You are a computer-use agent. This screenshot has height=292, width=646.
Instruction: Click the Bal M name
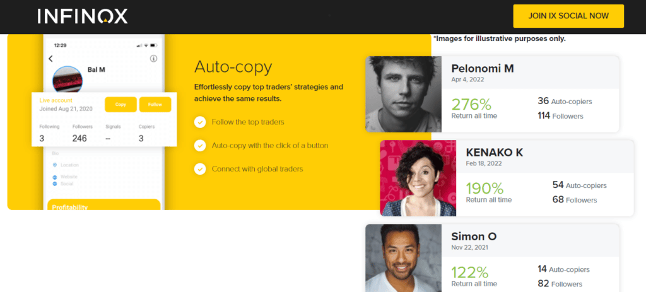pos(97,69)
